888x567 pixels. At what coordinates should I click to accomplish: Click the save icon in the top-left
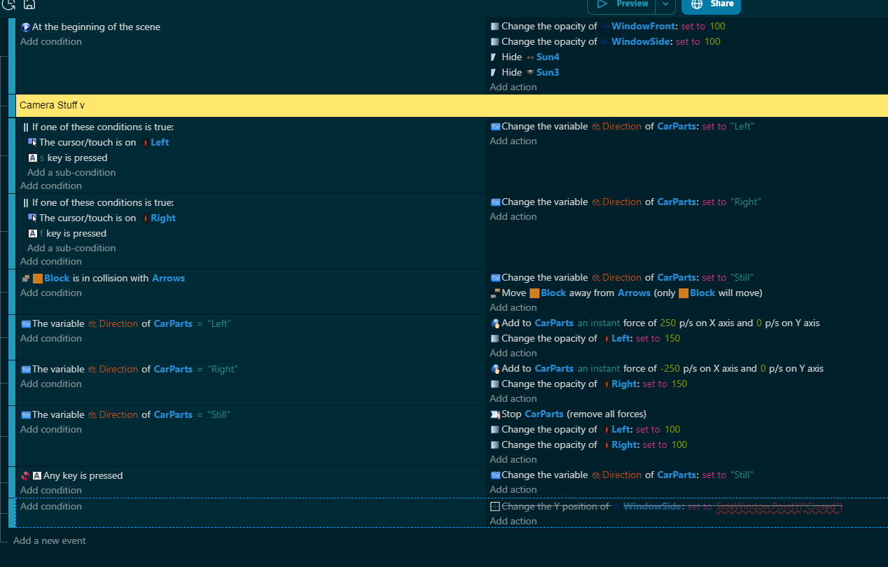(29, 4)
